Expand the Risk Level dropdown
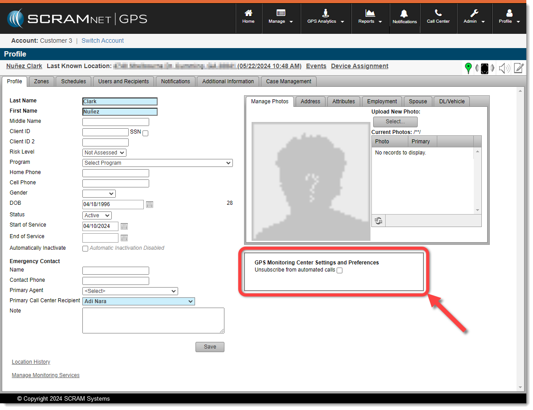 coord(105,153)
